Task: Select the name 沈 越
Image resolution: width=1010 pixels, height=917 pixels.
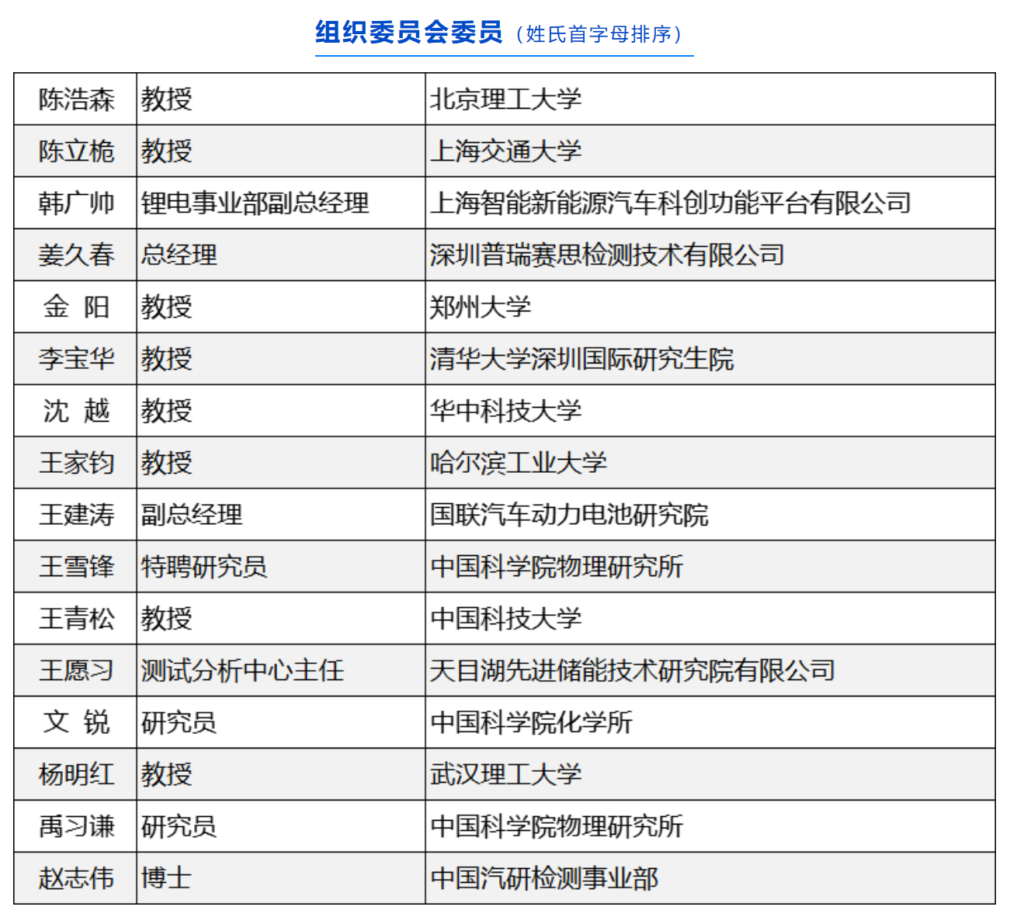Action: click(76, 412)
